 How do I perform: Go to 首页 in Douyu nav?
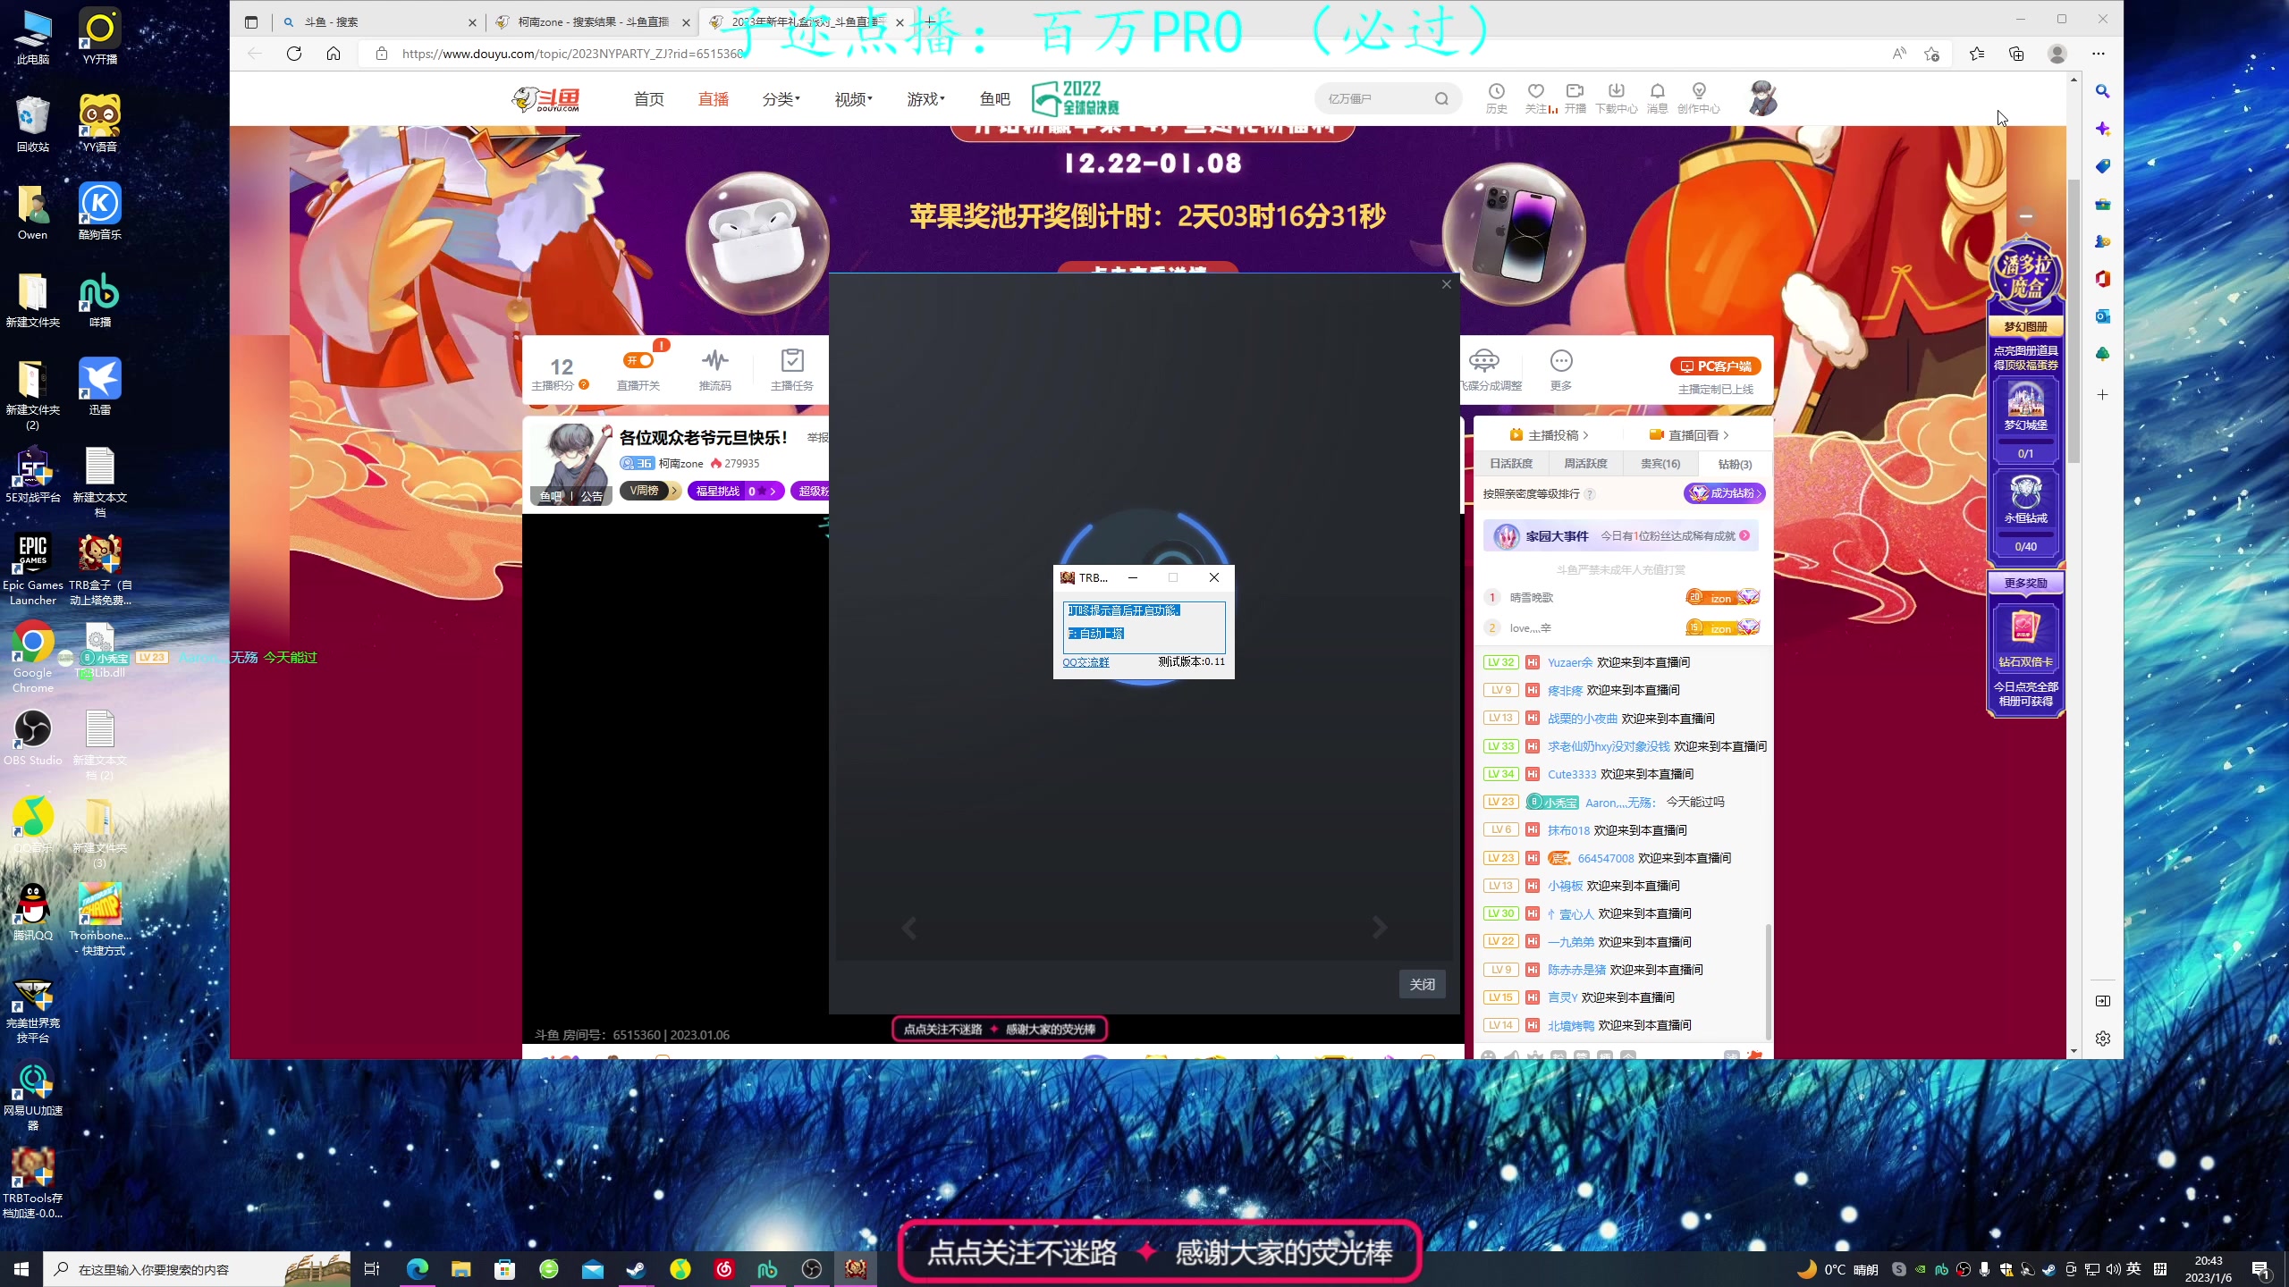[649, 98]
